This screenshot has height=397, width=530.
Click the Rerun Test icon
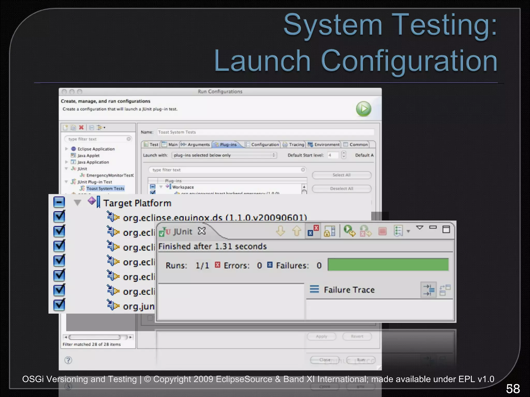tap(350, 231)
